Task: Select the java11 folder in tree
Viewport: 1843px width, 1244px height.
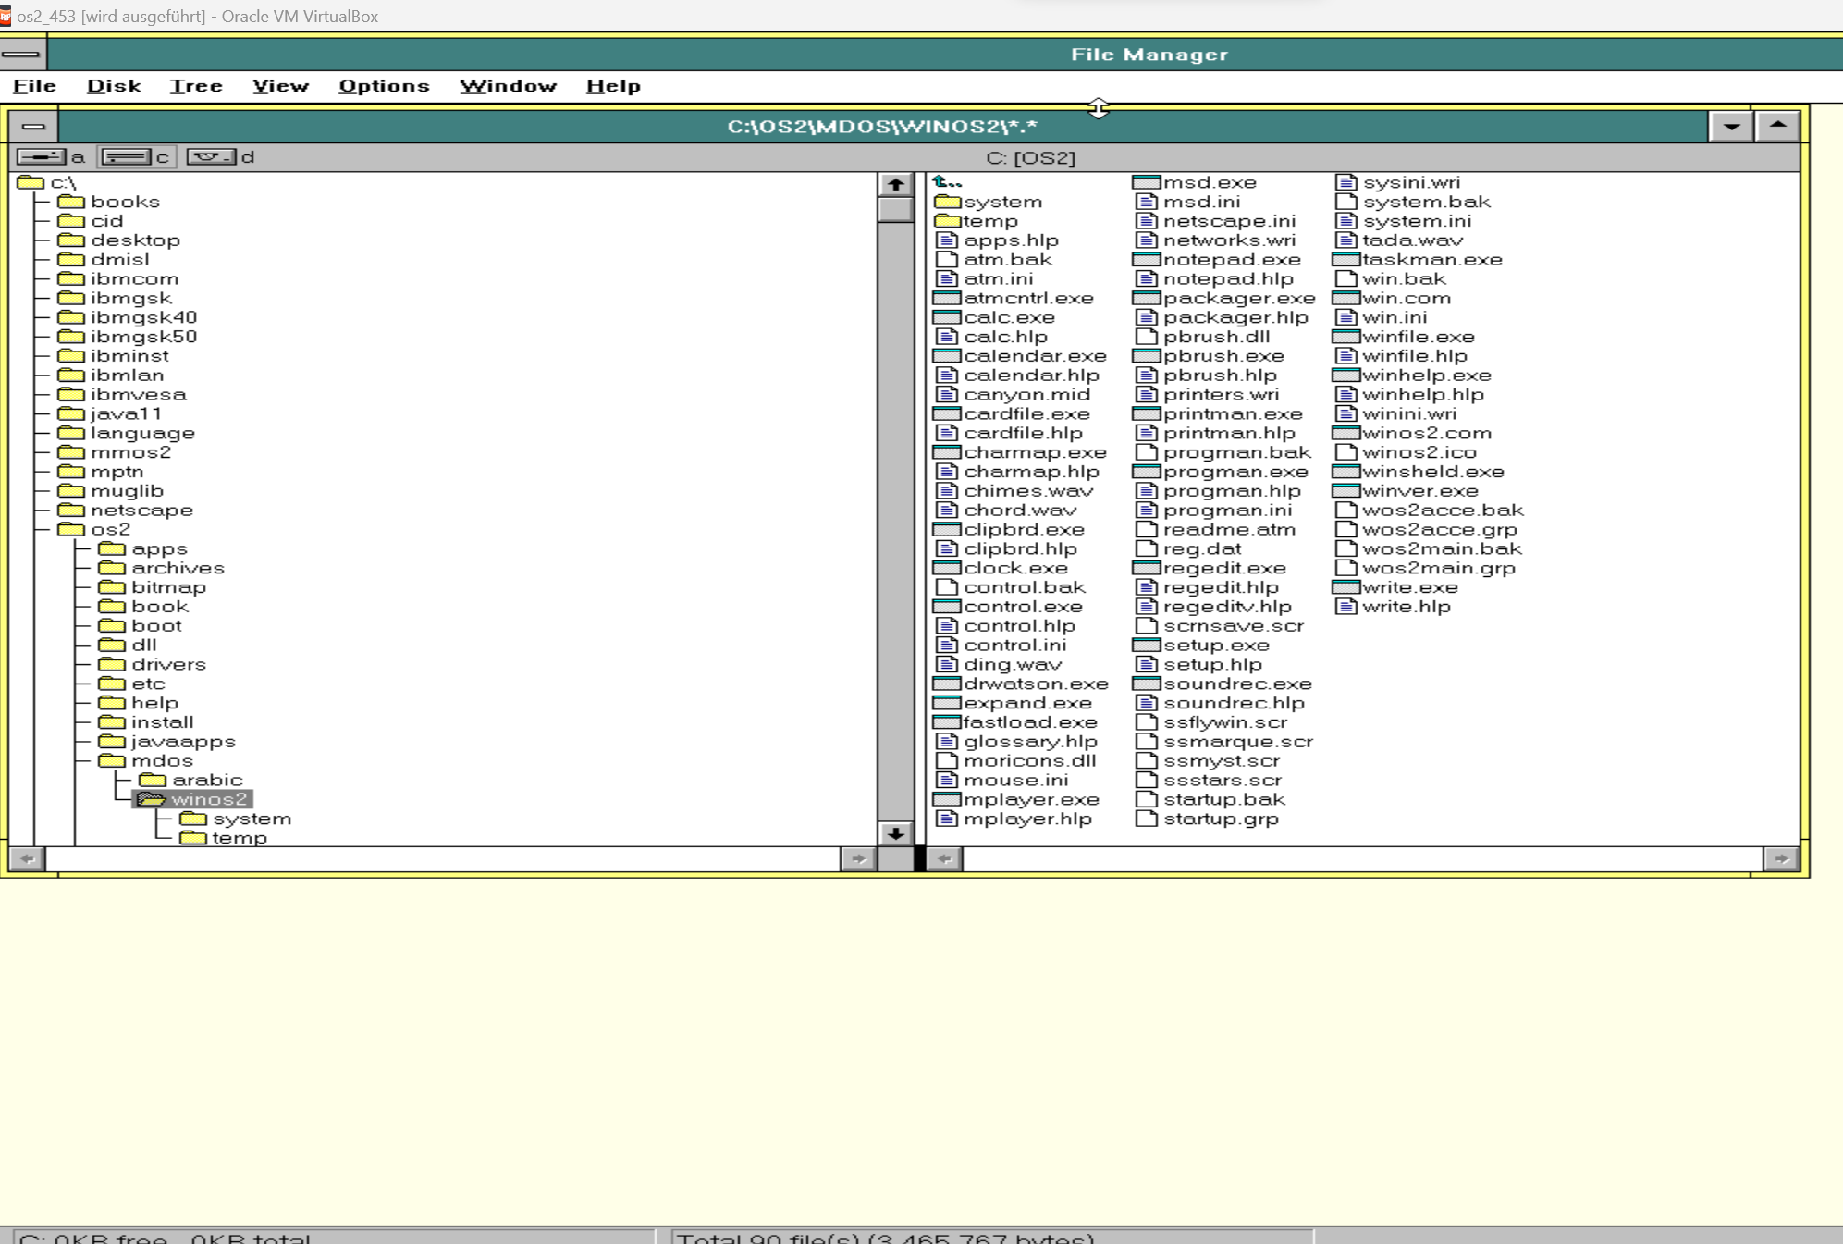Action: point(109,413)
